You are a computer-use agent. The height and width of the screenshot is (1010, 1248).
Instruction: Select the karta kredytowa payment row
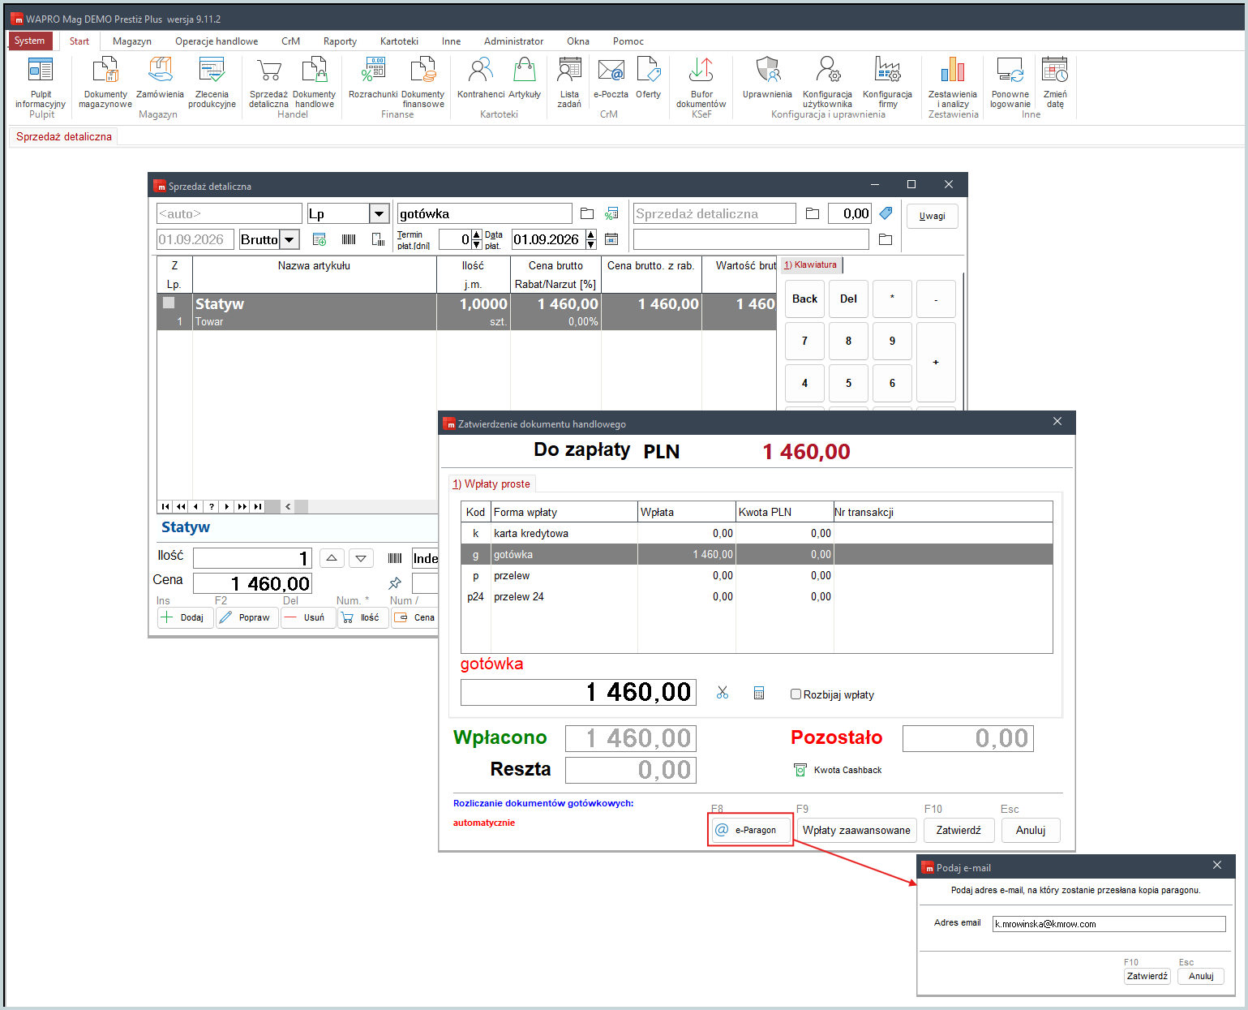point(757,533)
